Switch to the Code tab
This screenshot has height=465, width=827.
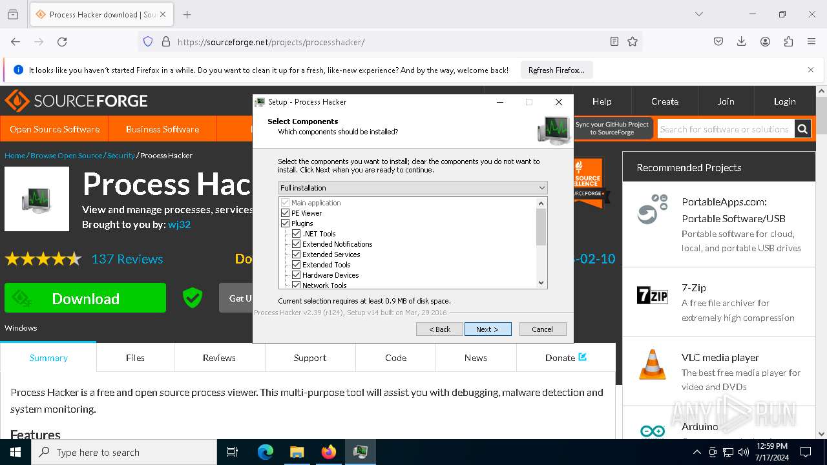(395, 357)
